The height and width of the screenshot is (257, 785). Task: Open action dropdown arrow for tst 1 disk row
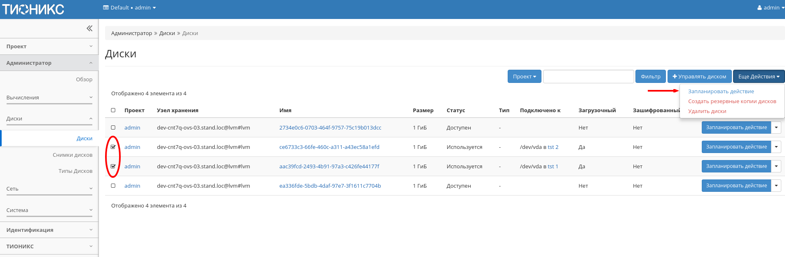776,166
